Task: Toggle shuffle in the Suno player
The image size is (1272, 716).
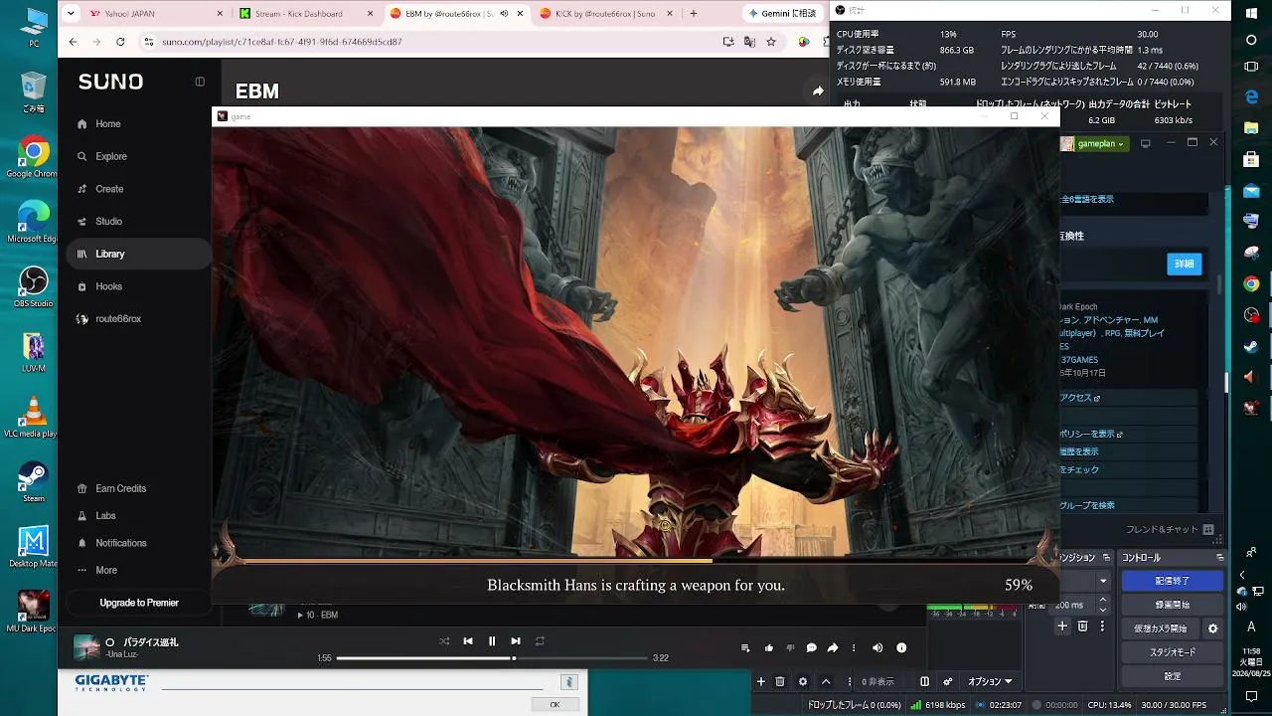Action: click(x=444, y=641)
